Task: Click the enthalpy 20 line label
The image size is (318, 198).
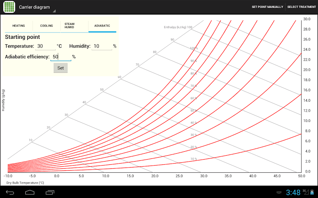Action: 48,128
